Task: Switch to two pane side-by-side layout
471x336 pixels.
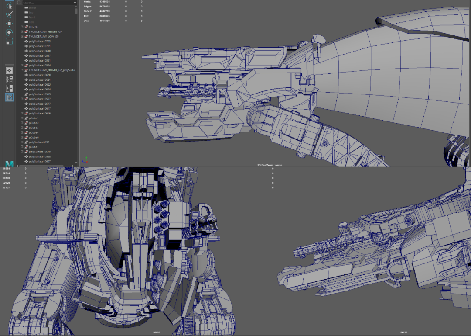Action: [9, 88]
